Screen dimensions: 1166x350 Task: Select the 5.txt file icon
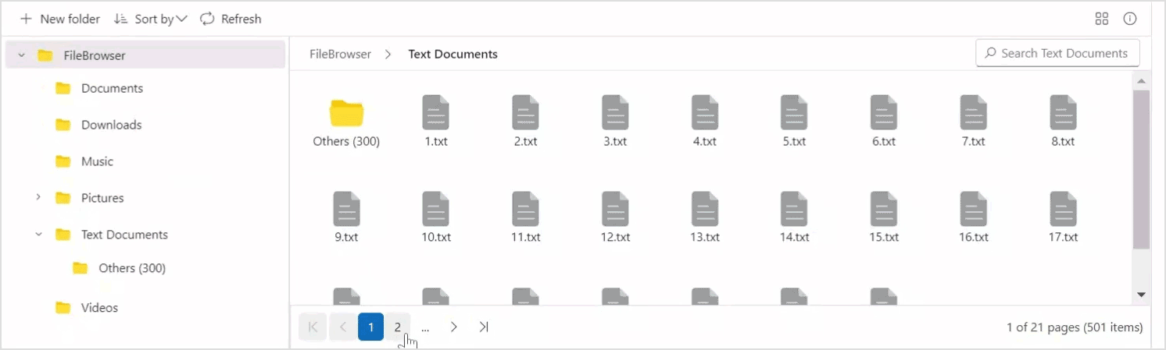pos(794,112)
